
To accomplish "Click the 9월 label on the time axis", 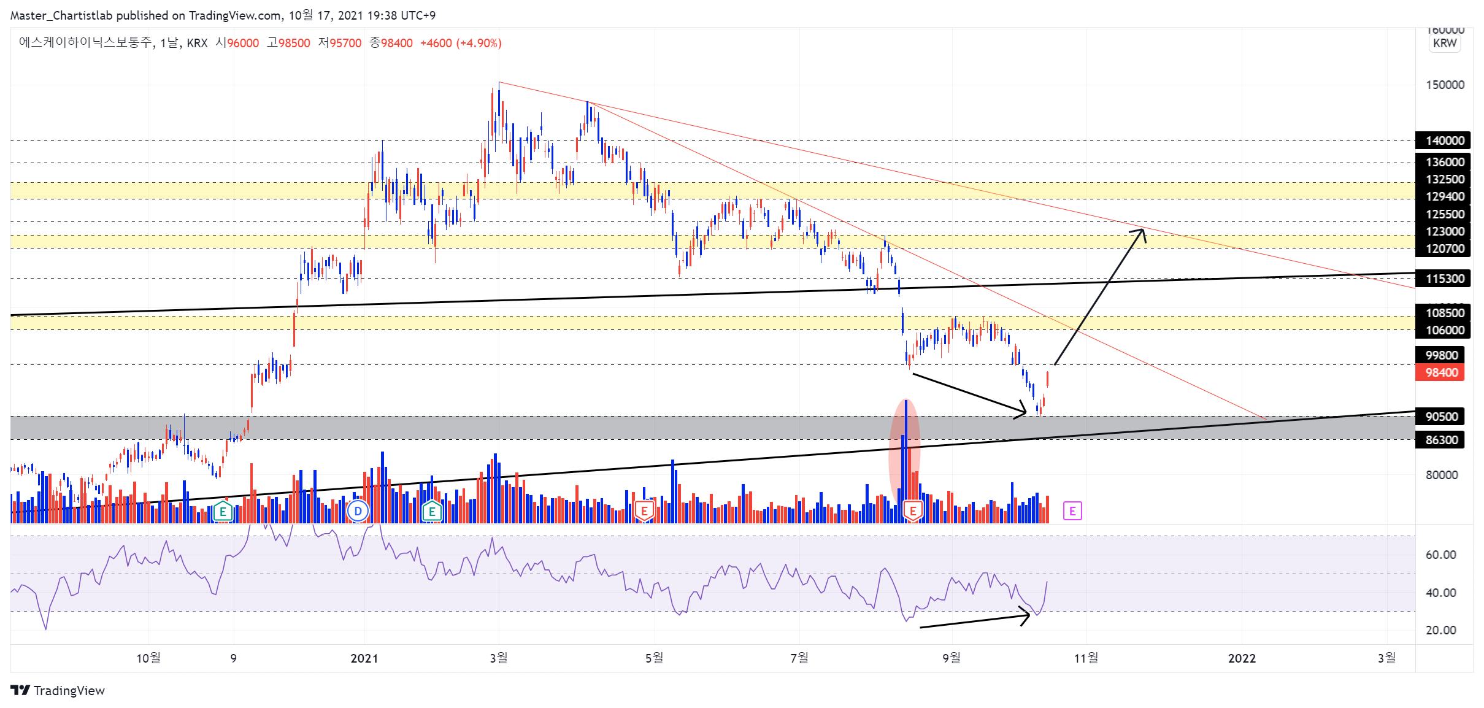I will pos(952,658).
